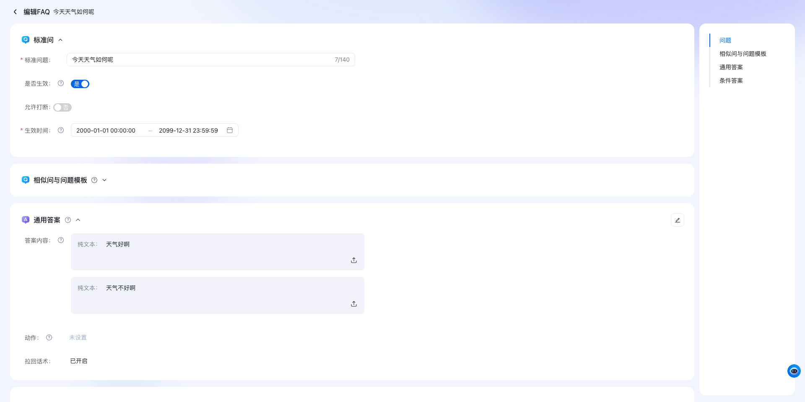The width and height of the screenshot is (805, 402).
Task: Click the start date 2000-01-01 field
Action: click(x=106, y=131)
